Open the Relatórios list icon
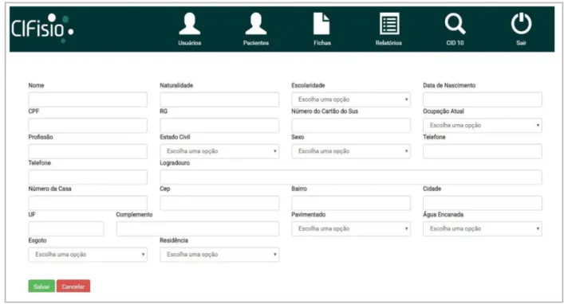 point(389,24)
